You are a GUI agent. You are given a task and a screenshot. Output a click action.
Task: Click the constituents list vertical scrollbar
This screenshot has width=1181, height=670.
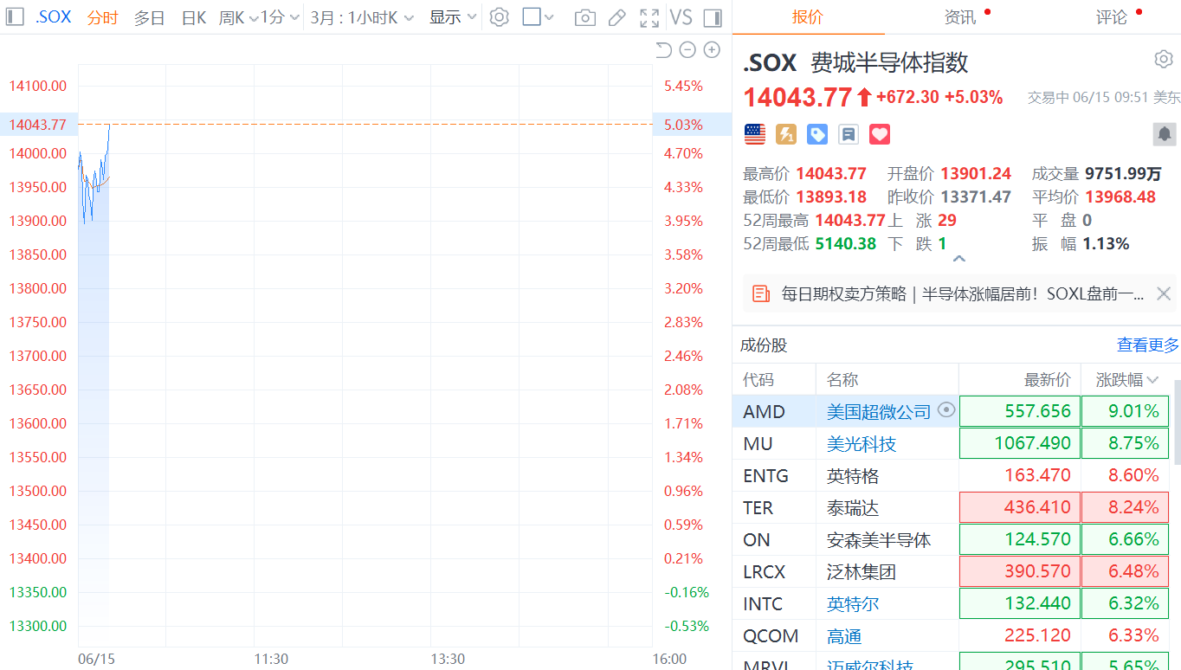(x=1177, y=422)
